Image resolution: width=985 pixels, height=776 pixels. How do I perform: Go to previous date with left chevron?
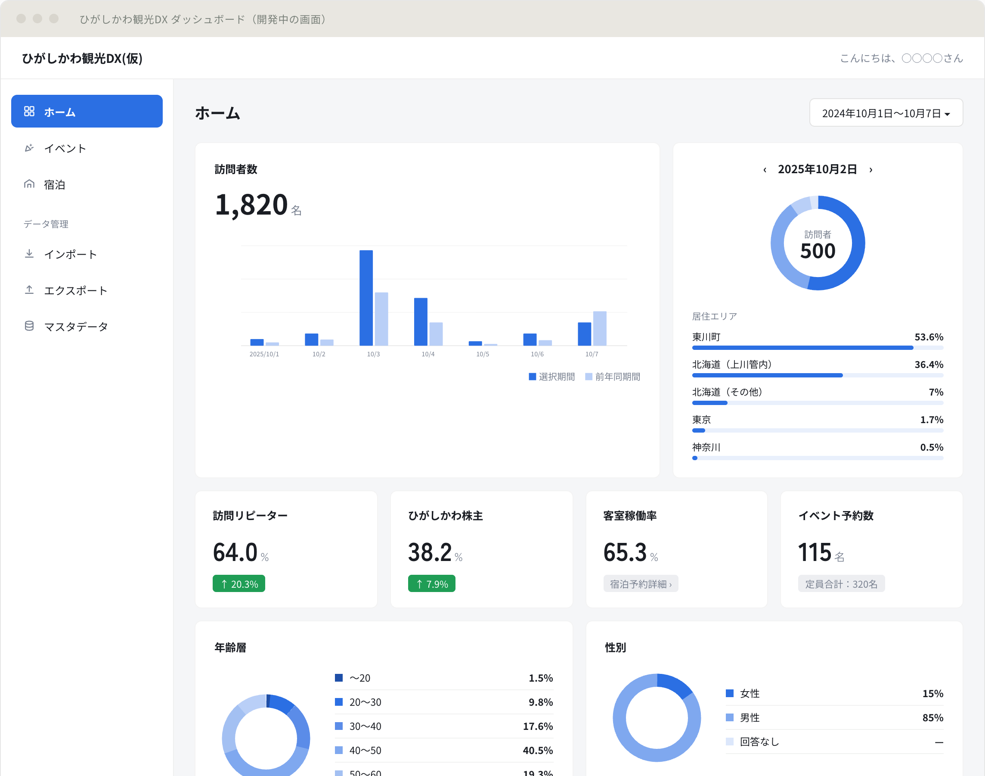pos(765,170)
